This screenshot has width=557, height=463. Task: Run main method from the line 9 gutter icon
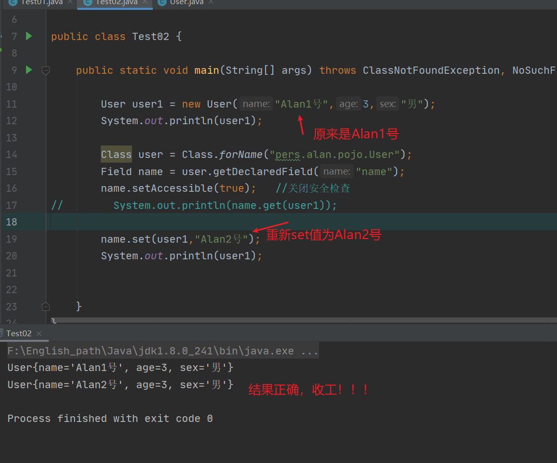pos(29,70)
